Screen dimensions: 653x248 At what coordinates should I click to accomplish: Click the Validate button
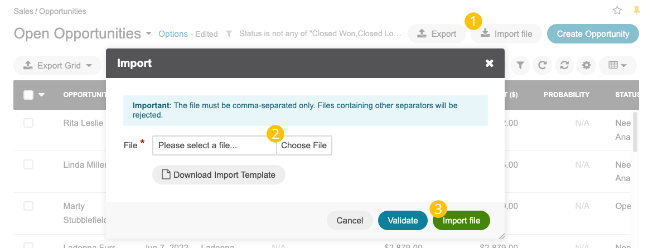(x=403, y=221)
